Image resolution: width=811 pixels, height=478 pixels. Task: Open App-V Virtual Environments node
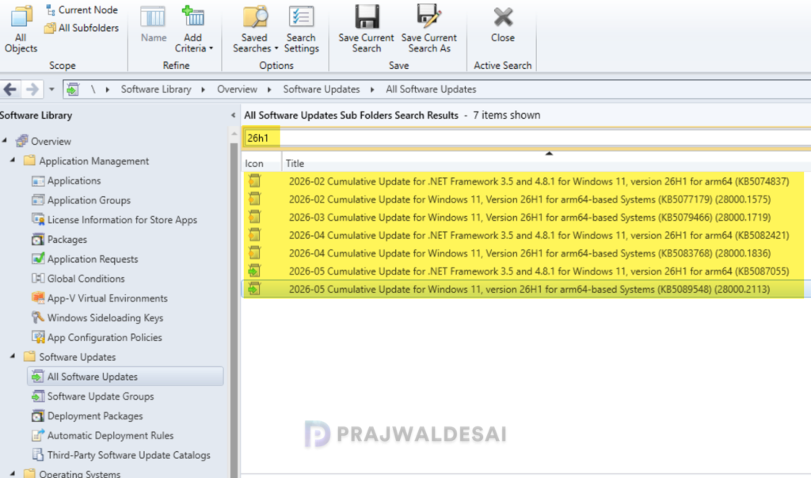(x=99, y=298)
